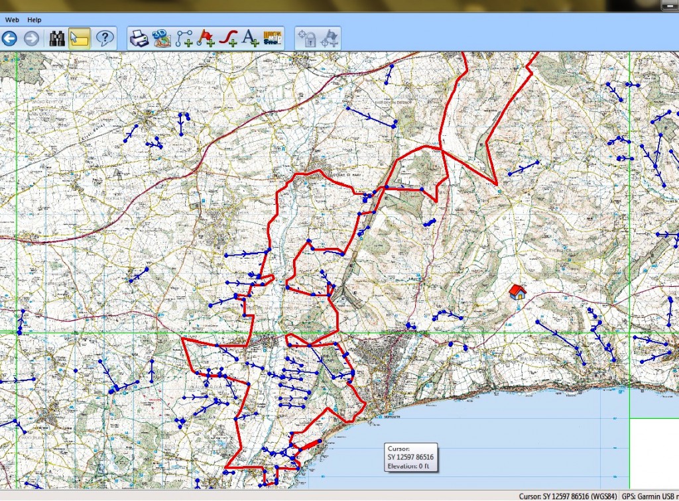Image resolution: width=679 pixels, height=501 pixels.
Task: Click the Print map icon
Action: click(x=139, y=39)
